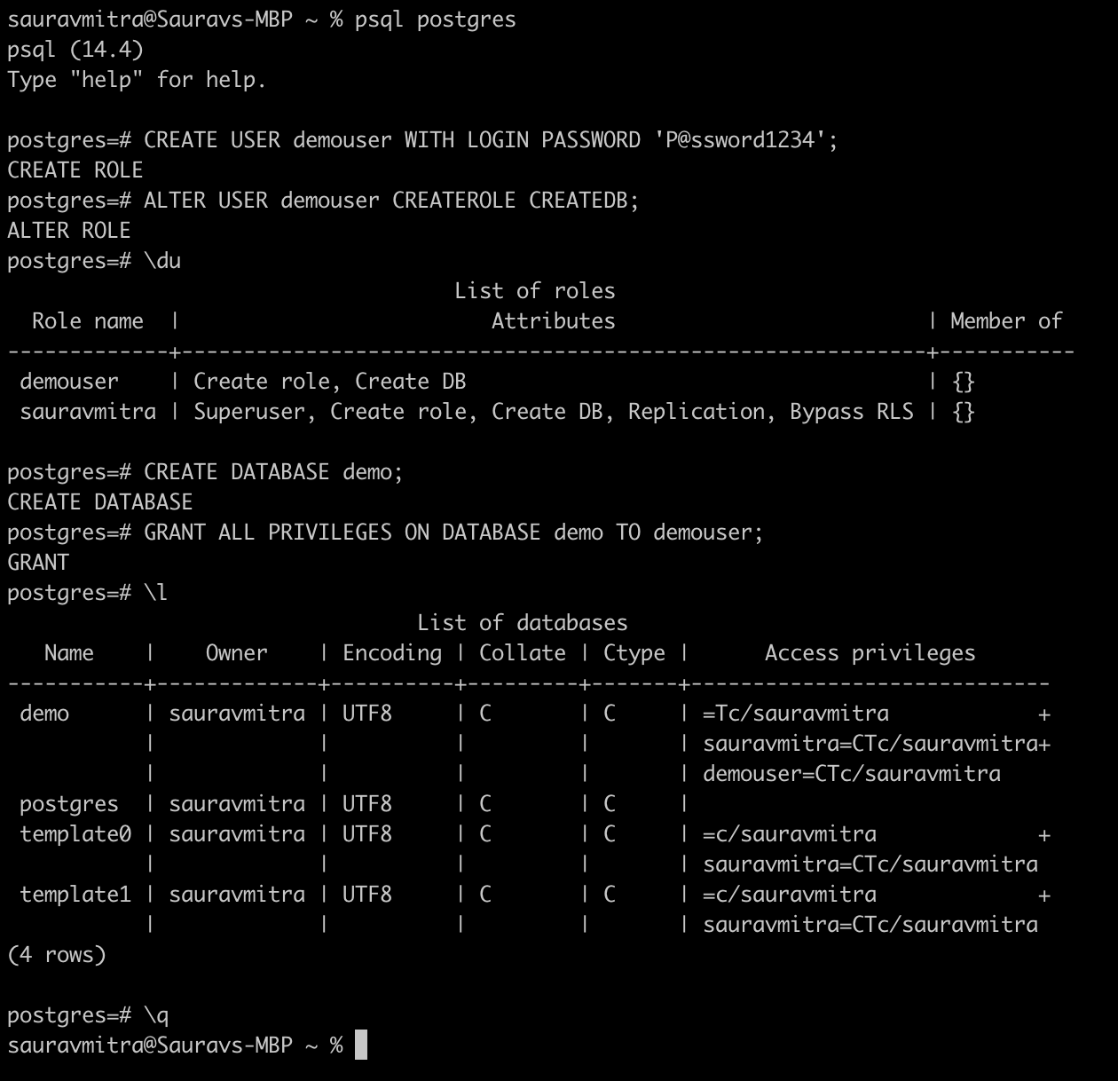Click the 'Member of' column header
Viewport: 1118px width, 1081px height.
pos(1005,321)
